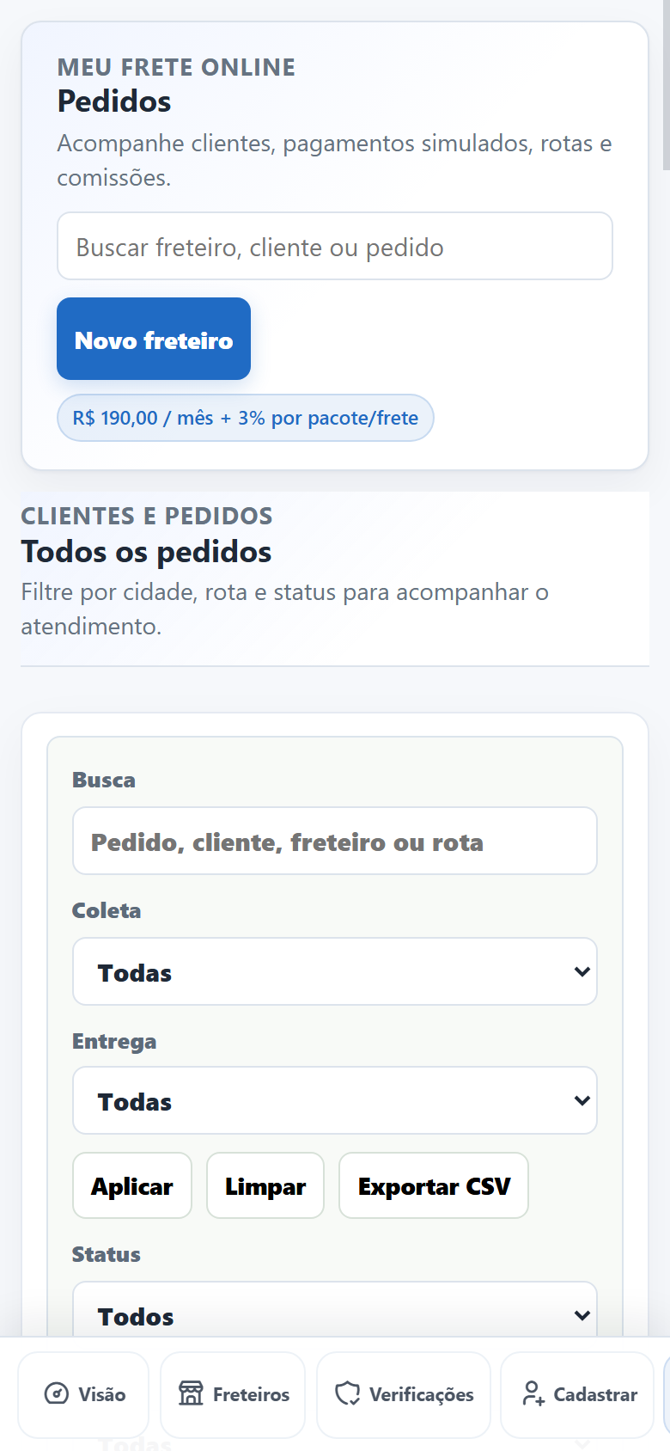Open the Coleta dropdown
This screenshot has width=670, height=1451.
[335, 971]
